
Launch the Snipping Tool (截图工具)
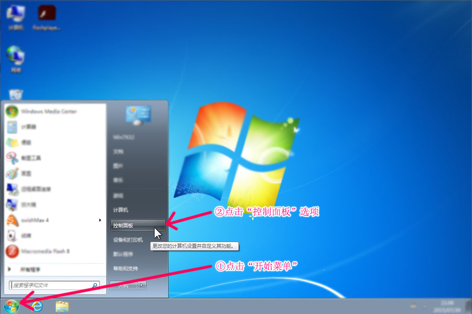55,158
